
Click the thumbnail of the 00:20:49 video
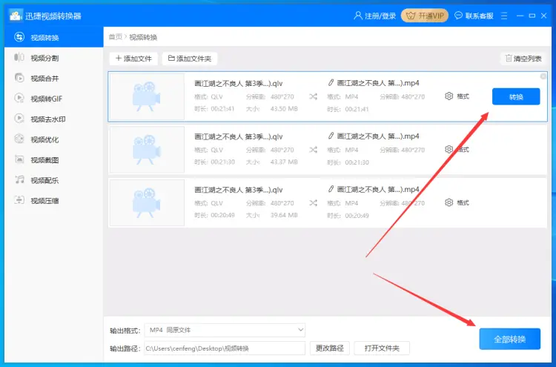tap(147, 203)
